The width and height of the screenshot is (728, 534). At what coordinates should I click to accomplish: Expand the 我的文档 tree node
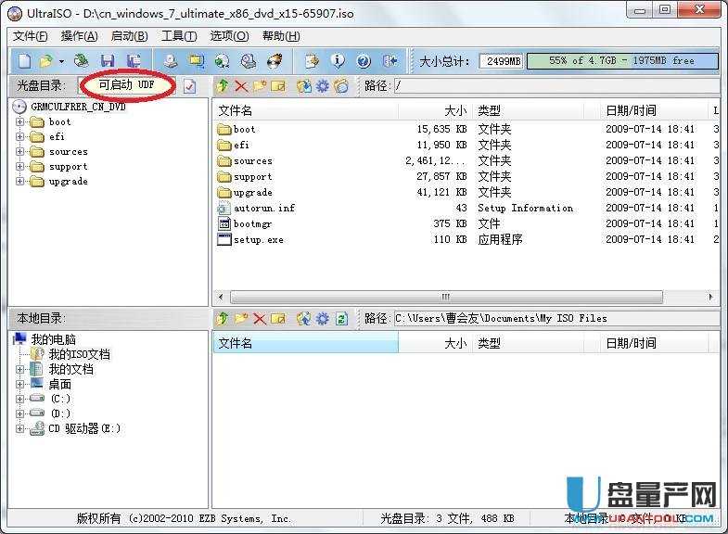point(20,369)
